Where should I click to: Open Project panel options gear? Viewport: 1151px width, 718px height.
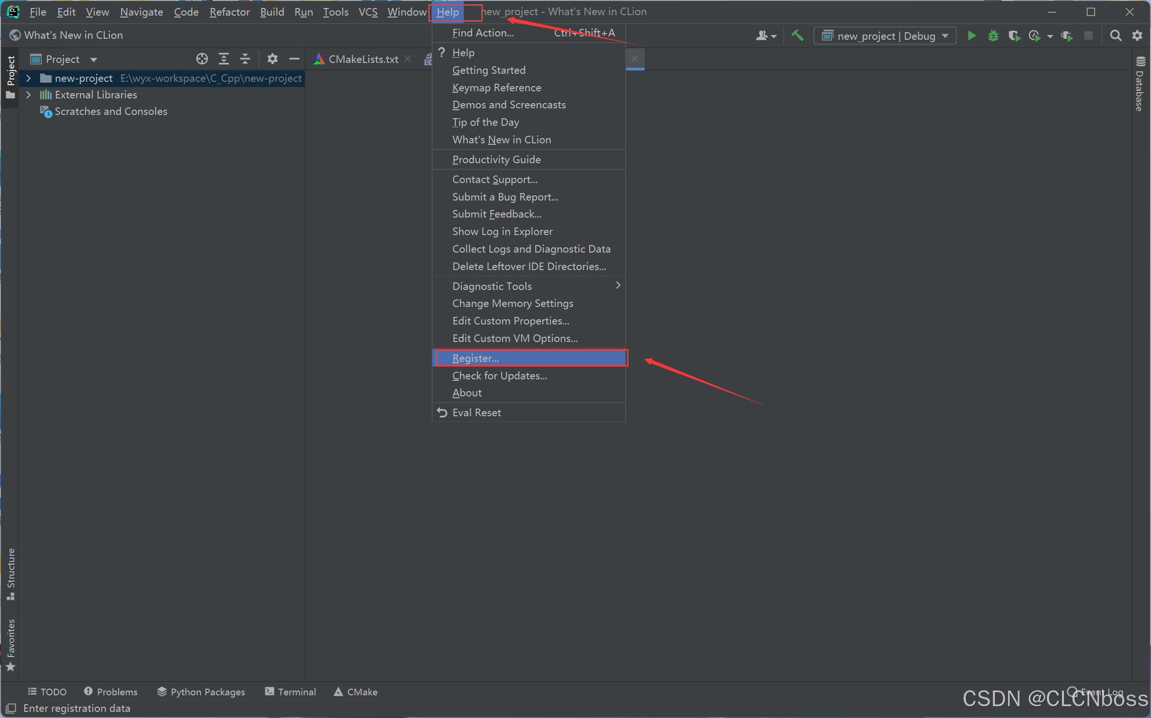coord(272,59)
